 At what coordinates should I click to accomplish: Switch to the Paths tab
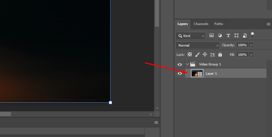tap(218, 24)
